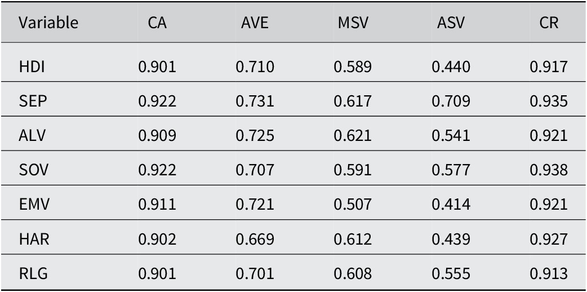Select the EMV row label

[x=34, y=205]
